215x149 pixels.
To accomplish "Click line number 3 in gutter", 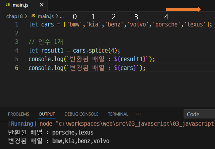I will coord(16,42).
